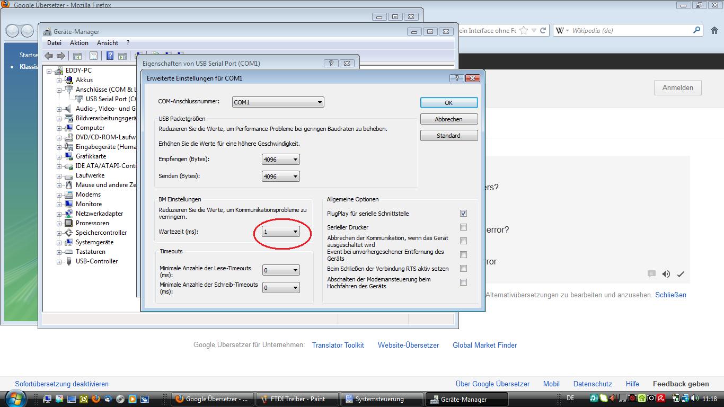Open the Ansicht menu
The width and height of the screenshot is (724, 407).
(x=107, y=43)
